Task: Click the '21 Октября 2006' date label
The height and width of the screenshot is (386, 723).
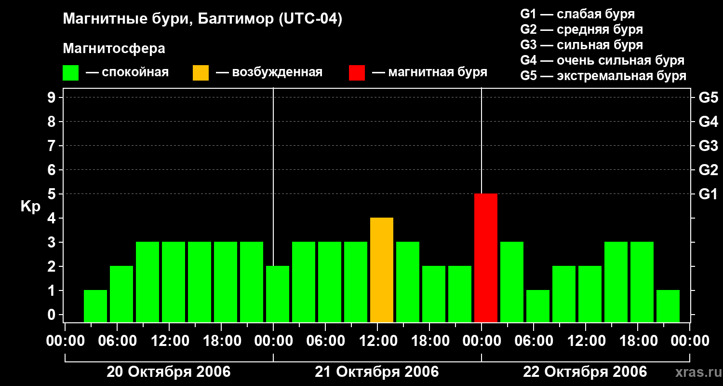Action: [377, 372]
